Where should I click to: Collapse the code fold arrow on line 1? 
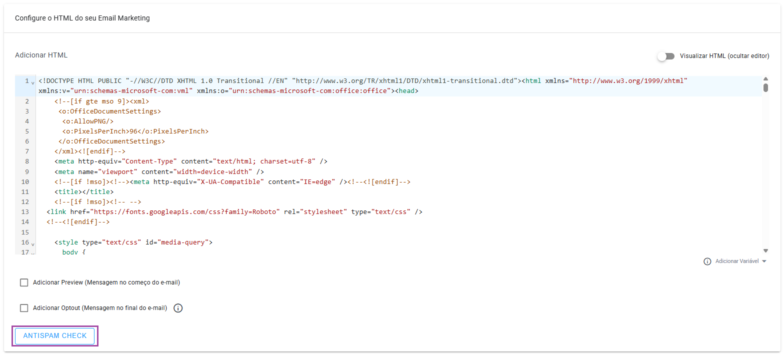point(33,82)
